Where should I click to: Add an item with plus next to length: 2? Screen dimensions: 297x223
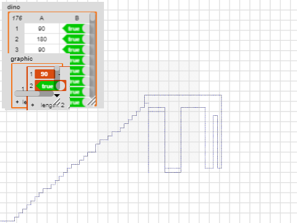(x=33, y=105)
